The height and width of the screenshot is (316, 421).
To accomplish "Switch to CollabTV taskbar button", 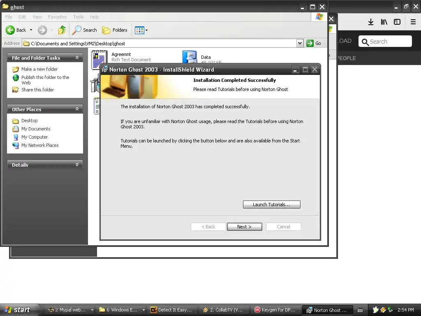I will 224,310.
